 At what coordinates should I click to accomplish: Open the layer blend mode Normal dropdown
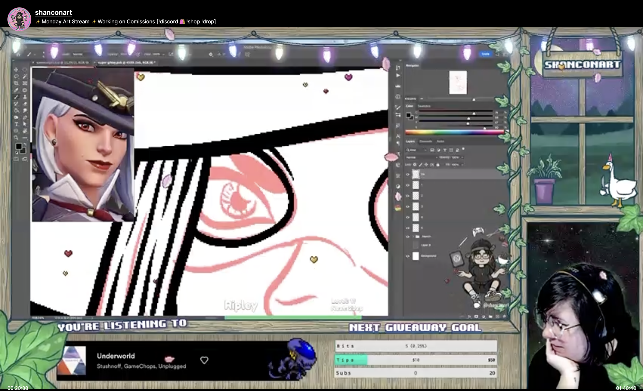point(421,157)
